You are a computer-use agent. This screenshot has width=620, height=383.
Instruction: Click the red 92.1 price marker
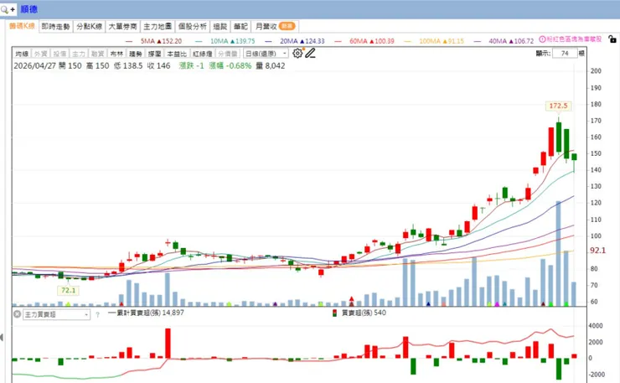pyautogui.click(x=597, y=250)
